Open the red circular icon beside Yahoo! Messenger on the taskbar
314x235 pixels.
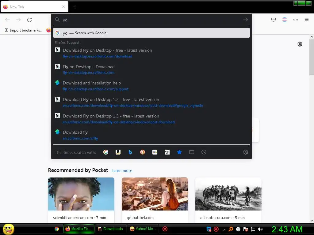point(165,229)
